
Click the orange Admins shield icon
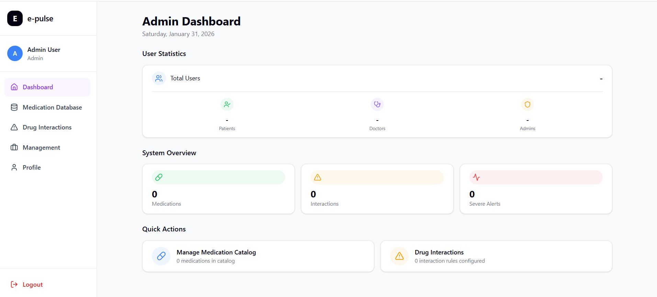click(x=527, y=104)
